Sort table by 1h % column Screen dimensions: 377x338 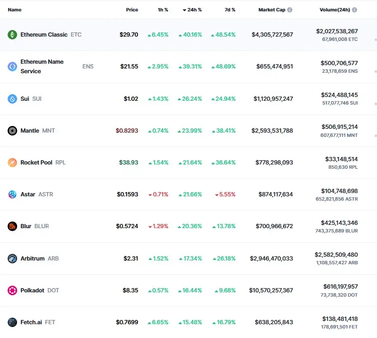(163, 10)
